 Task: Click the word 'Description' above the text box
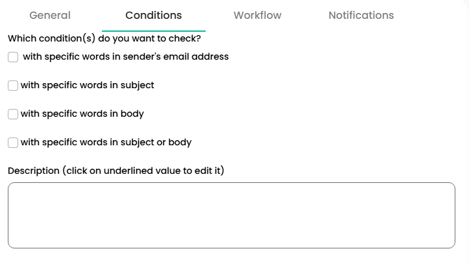point(34,171)
